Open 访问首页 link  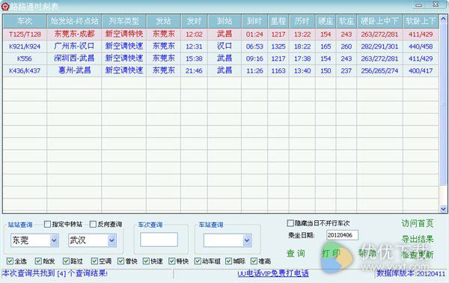point(418,223)
